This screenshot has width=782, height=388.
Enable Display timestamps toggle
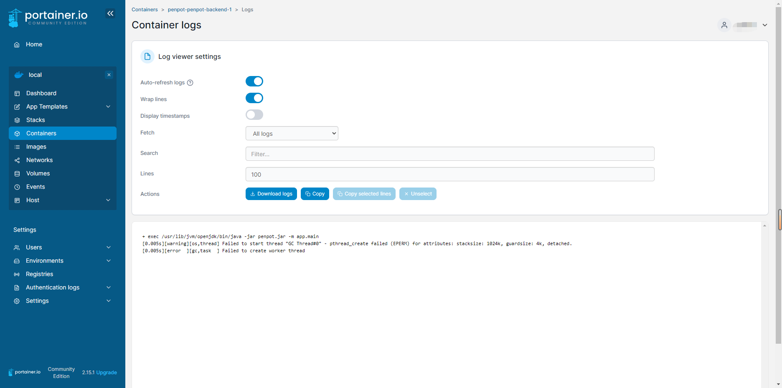point(254,115)
